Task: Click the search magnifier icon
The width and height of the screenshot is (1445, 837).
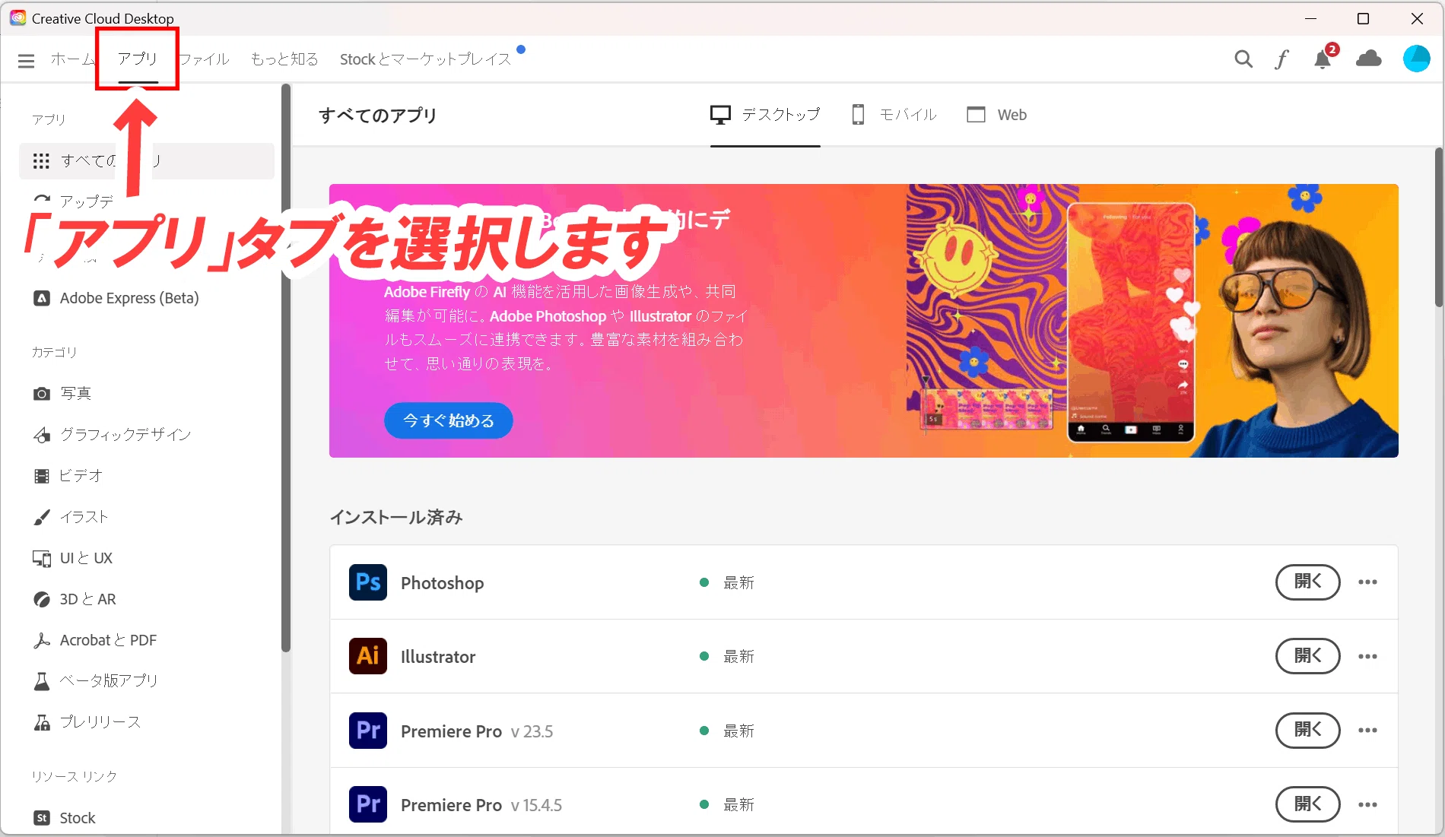Action: coord(1243,59)
